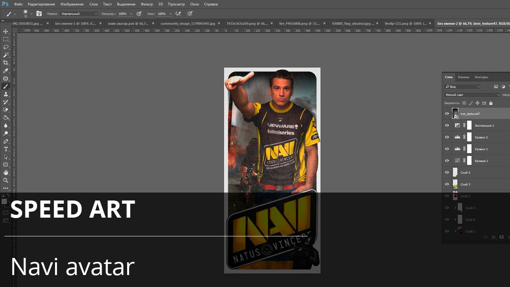Open the Мягкий свет blending dropdown

click(x=472, y=95)
